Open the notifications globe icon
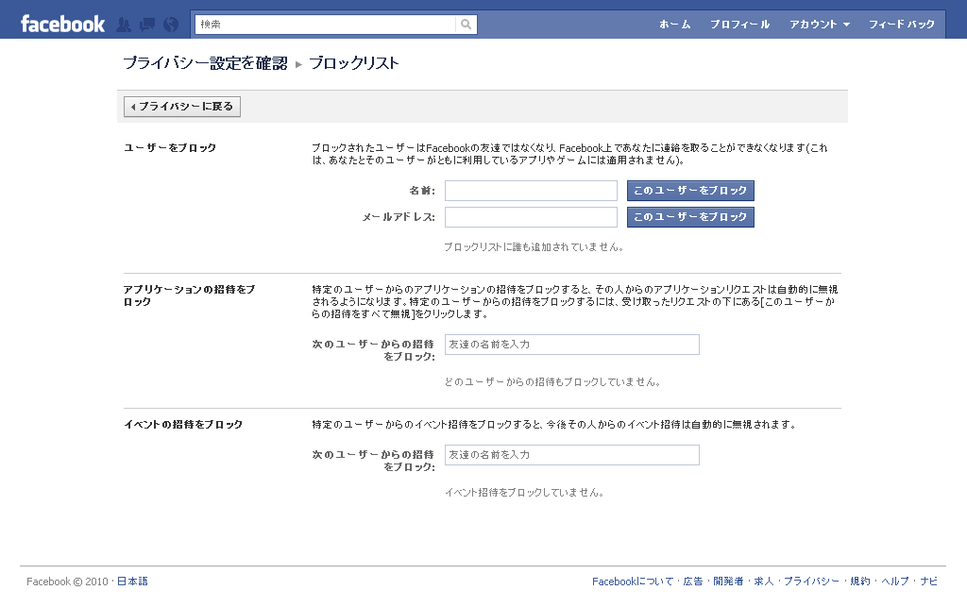967x607 pixels. pyautogui.click(x=171, y=25)
